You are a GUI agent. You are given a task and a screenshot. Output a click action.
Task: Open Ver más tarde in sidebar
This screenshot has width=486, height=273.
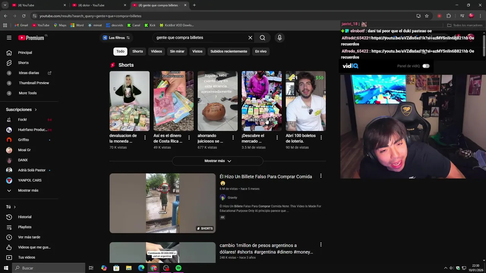pos(29,237)
